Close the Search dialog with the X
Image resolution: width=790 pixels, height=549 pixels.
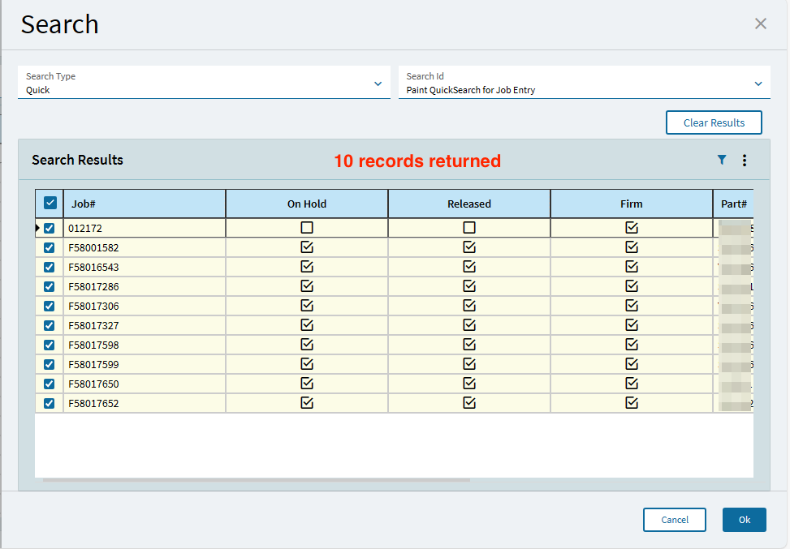tap(760, 24)
